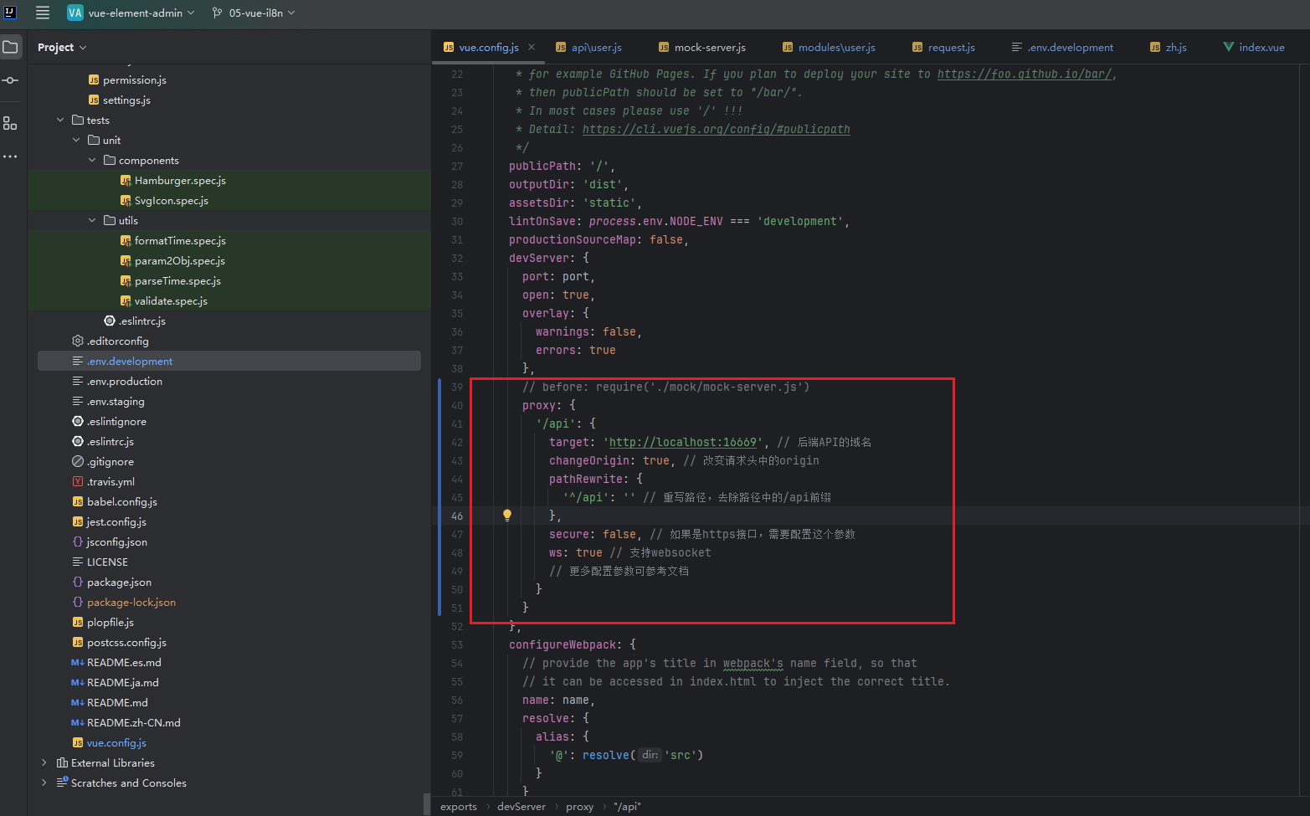Image resolution: width=1310 pixels, height=816 pixels.
Task: Switch to the request.js tab
Action: pyautogui.click(x=950, y=47)
